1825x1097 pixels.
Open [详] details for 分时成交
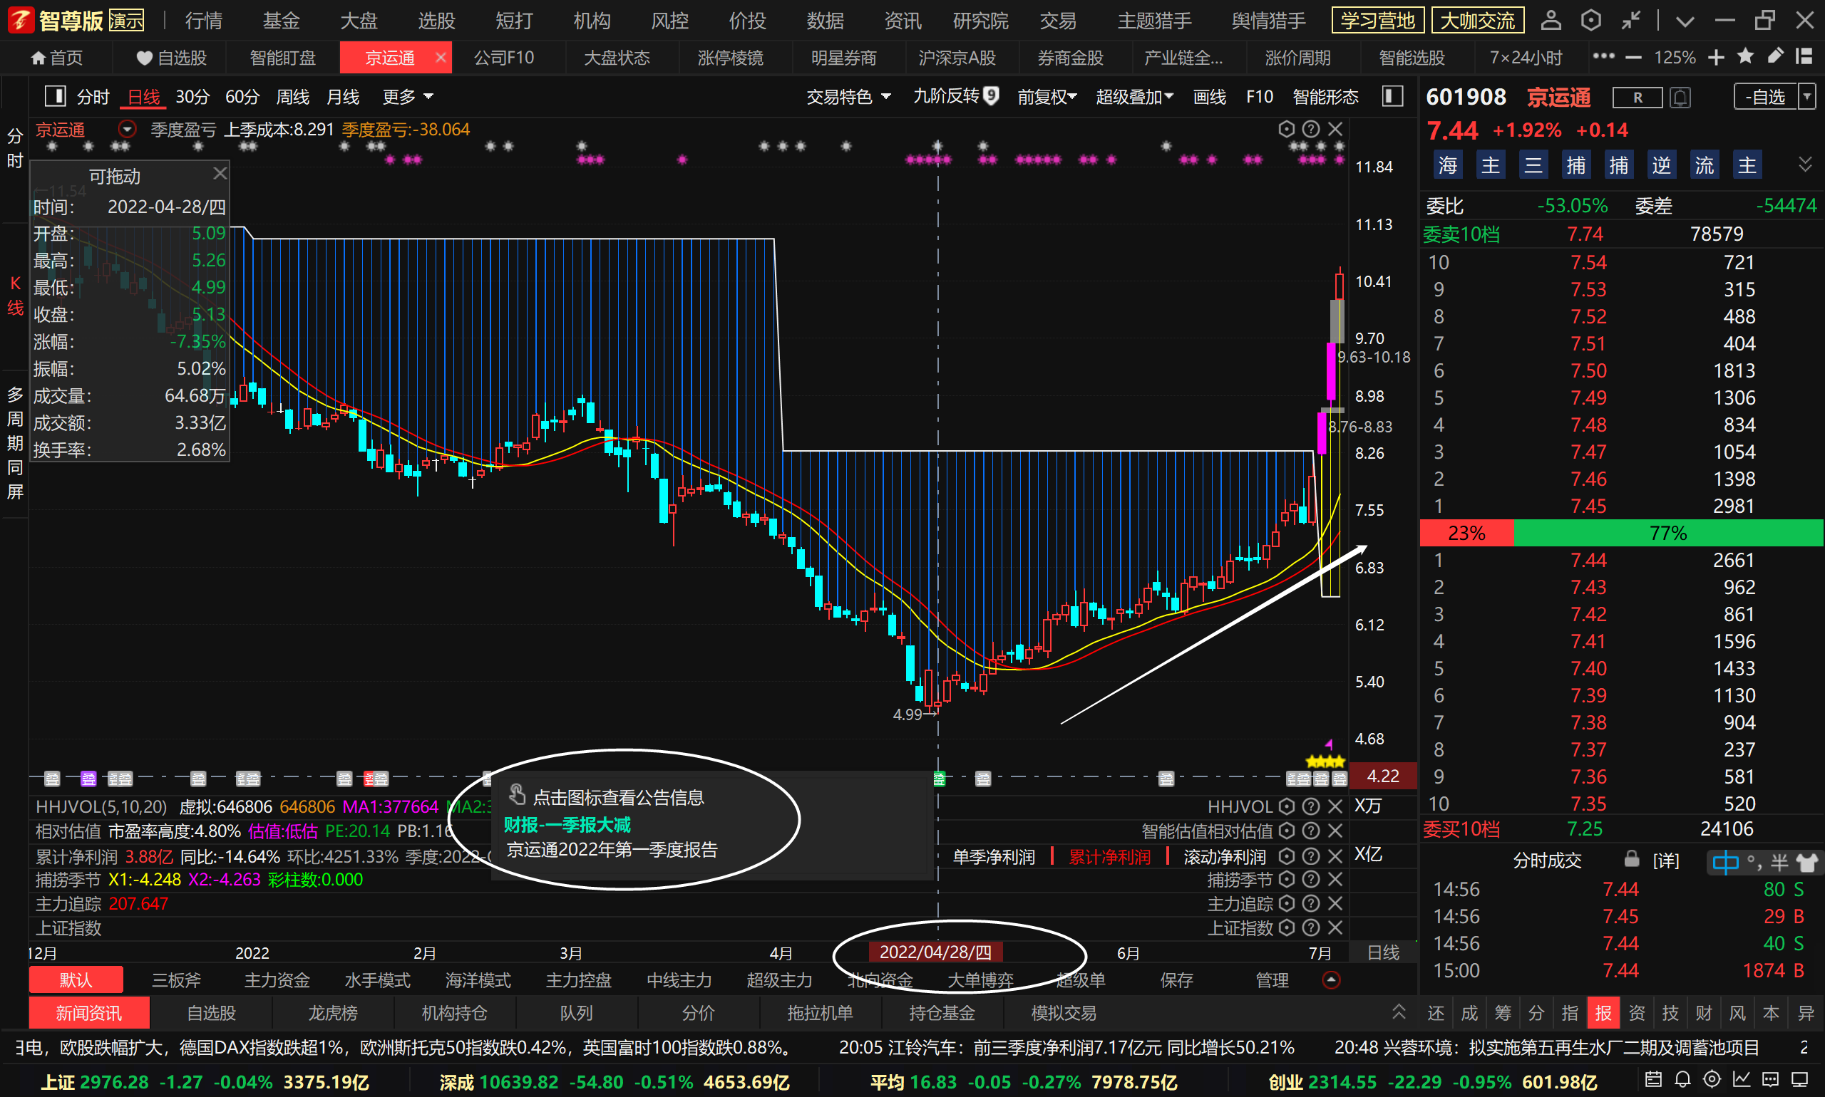click(x=1666, y=861)
